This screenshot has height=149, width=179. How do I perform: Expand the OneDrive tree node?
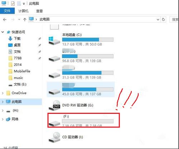coord(3,93)
